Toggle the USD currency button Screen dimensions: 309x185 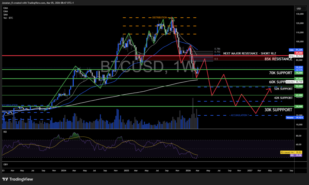coord(300,8)
